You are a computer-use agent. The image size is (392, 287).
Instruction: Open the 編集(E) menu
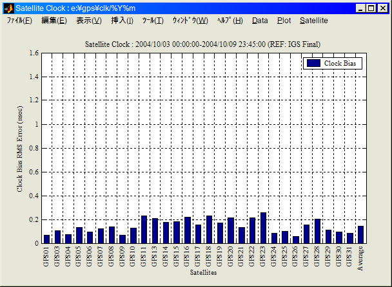tap(54, 21)
